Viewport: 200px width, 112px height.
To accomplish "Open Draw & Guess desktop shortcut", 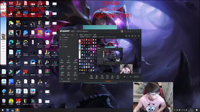I will 47,83.
